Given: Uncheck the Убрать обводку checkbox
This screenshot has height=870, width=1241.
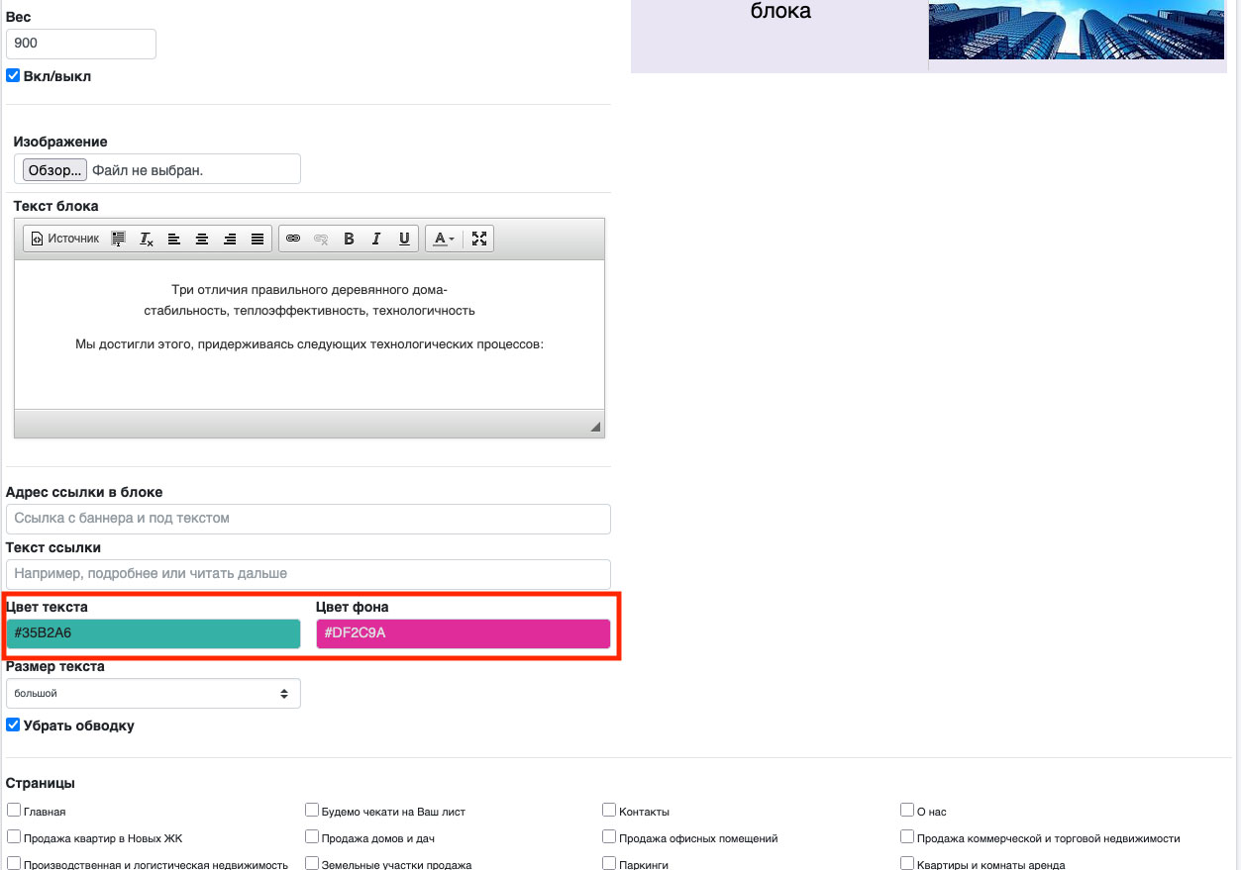Looking at the screenshot, I should tap(14, 725).
